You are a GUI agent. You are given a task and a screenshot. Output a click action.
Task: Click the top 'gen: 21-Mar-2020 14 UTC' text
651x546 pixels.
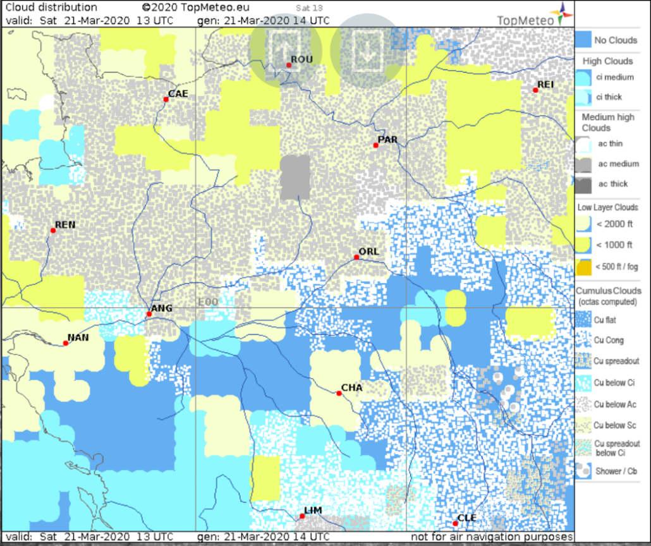point(263,21)
